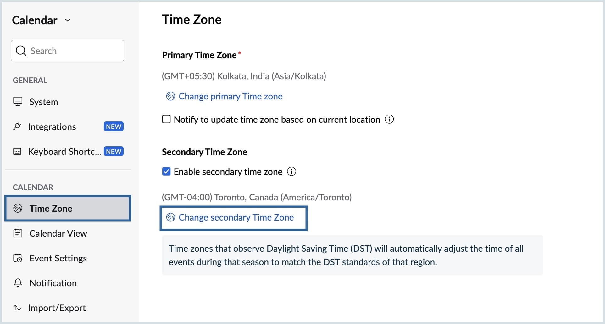Click the Keyboard Shortcuts keyboard icon
This screenshot has width=605, height=324.
tap(17, 152)
